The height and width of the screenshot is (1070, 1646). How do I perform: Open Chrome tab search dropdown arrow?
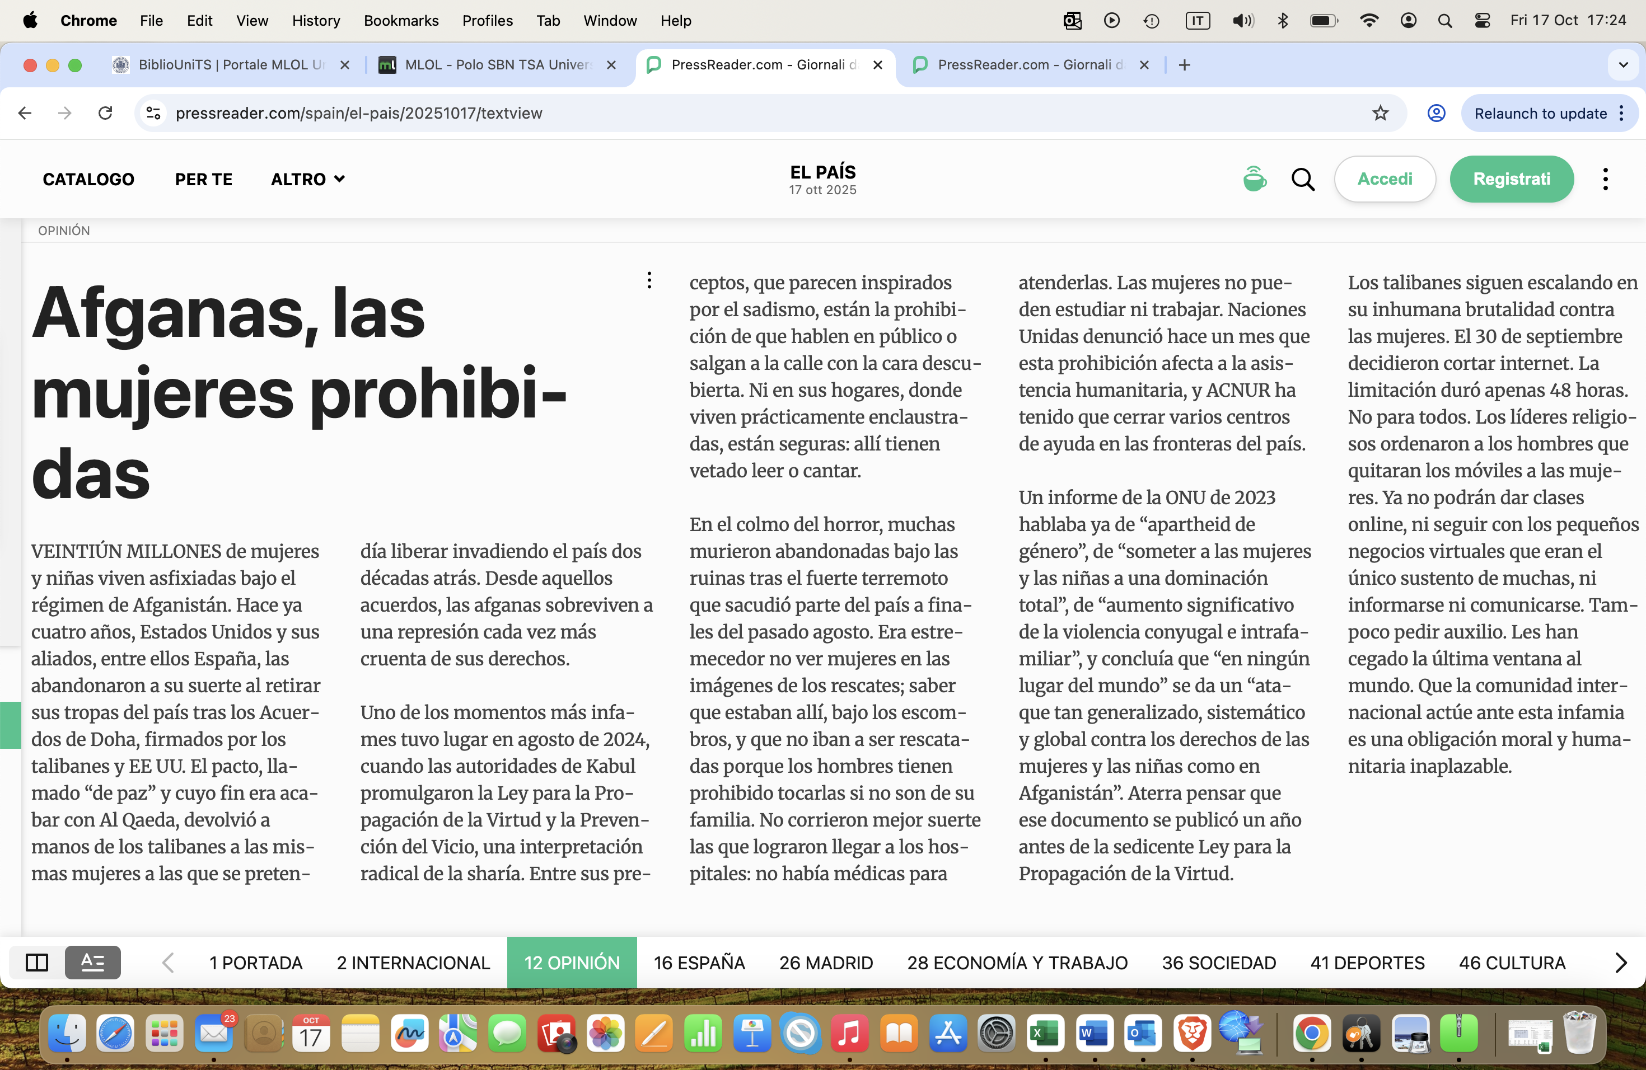tap(1623, 65)
